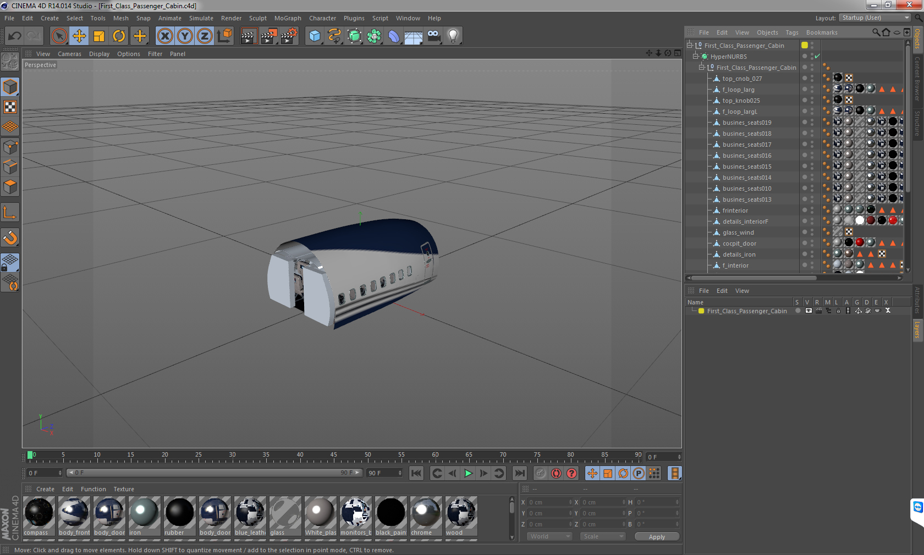Toggle X axis lock
The image size is (924, 555).
(x=164, y=36)
